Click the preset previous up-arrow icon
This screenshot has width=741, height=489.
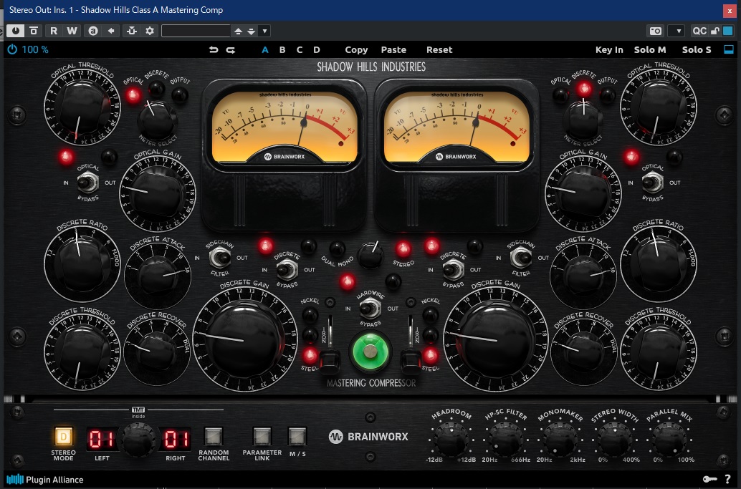pyautogui.click(x=238, y=32)
